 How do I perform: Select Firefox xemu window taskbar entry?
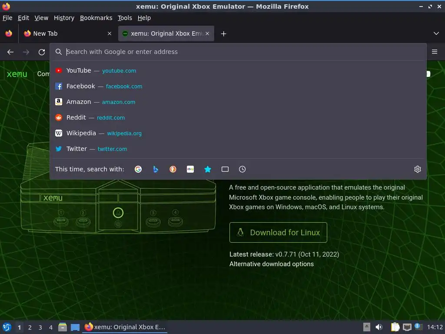point(125,327)
